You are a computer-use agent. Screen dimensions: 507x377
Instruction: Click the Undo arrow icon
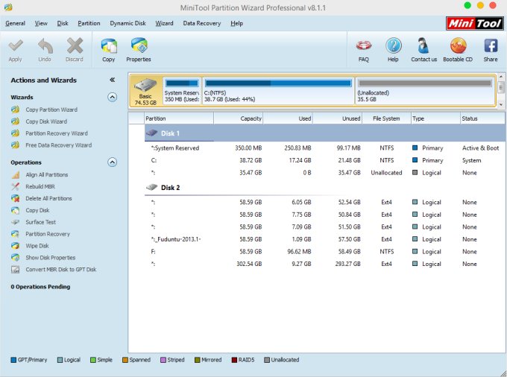tap(45, 46)
